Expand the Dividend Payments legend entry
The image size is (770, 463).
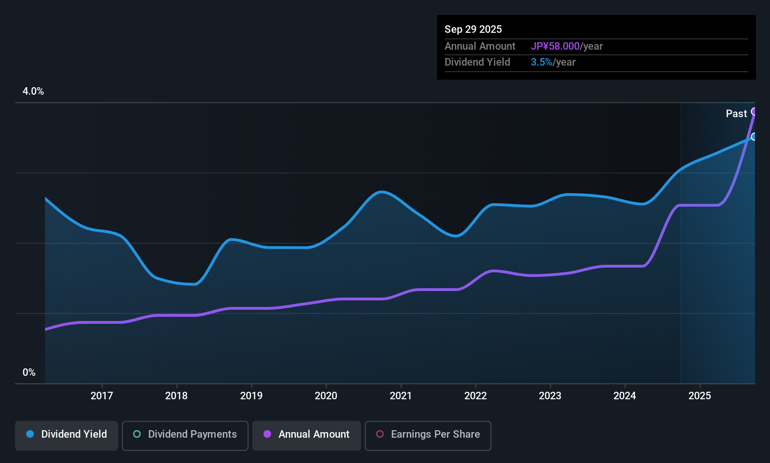click(x=185, y=434)
